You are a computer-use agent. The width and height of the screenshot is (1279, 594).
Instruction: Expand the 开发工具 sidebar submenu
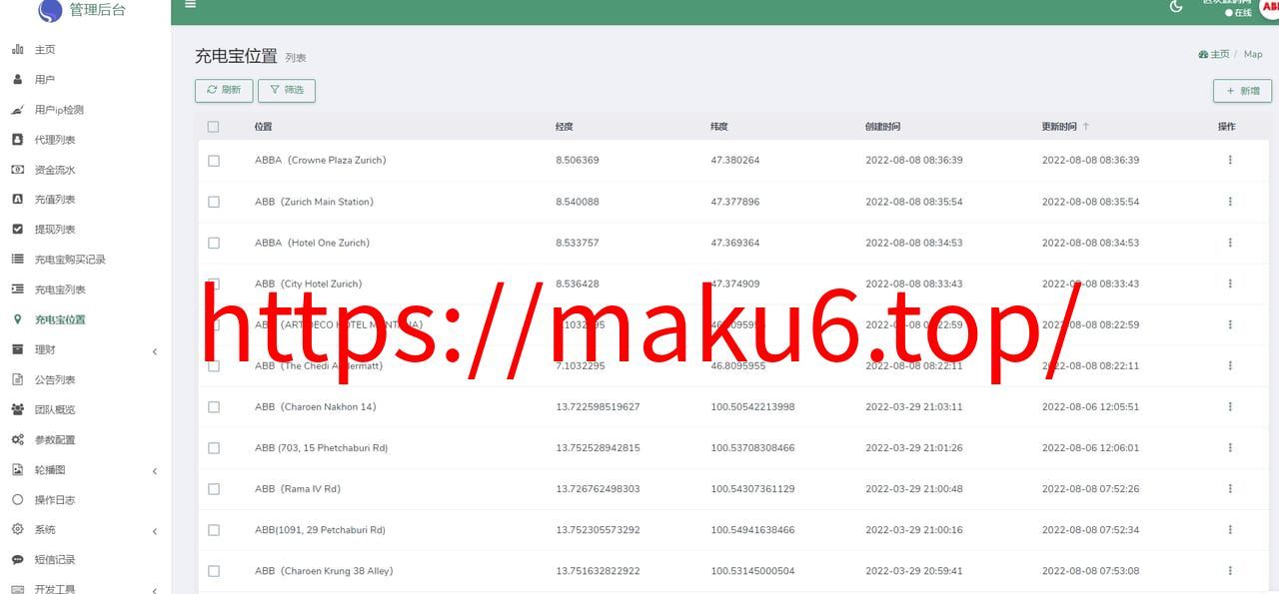[x=155, y=589]
